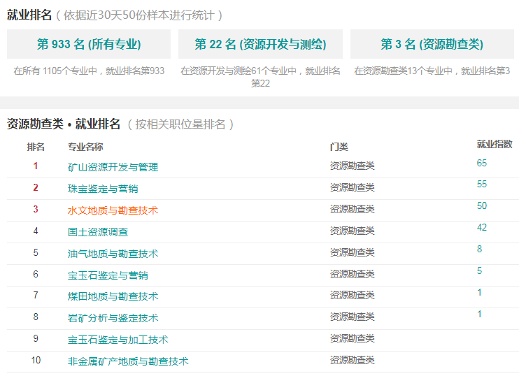Image resolution: width=519 pixels, height=376 pixels.
Task: Click 资源勘查类 category in the 矿山资源开发与管理 row
Action: [x=353, y=166]
